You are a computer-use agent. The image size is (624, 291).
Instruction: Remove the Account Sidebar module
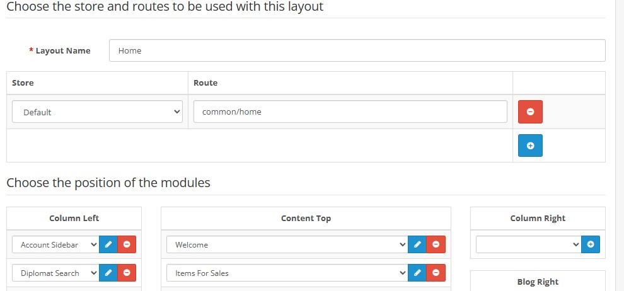tap(127, 244)
